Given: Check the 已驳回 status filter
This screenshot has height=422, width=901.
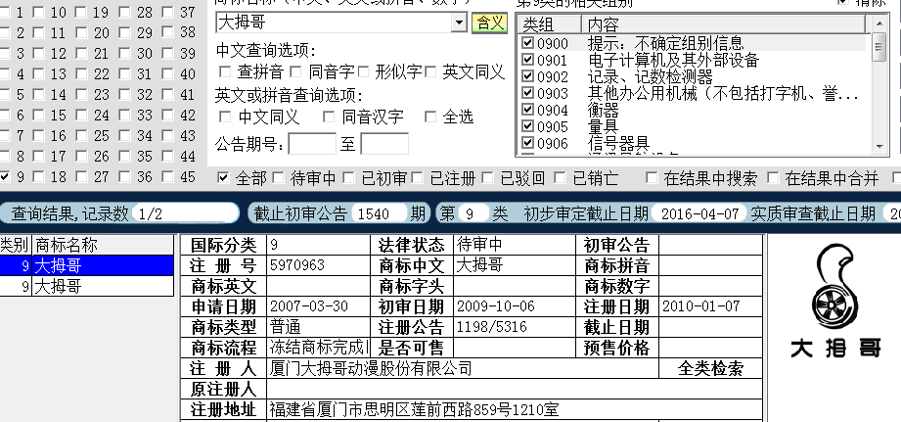Looking at the screenshot, I should (x=488, y=178).
